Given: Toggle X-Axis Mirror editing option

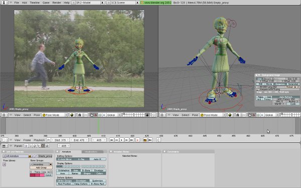Looking at the screenshot, I should (x=65, y=159).
